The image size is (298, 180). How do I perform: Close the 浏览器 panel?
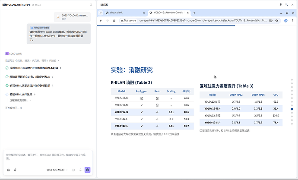[292, 5]
